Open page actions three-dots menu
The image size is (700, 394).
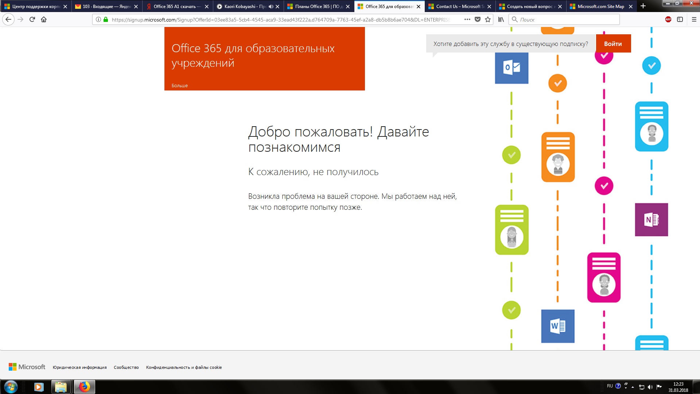[467, 19]
